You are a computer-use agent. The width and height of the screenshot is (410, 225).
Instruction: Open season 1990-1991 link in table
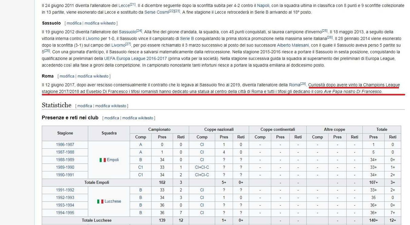click(x=65, y=175)
